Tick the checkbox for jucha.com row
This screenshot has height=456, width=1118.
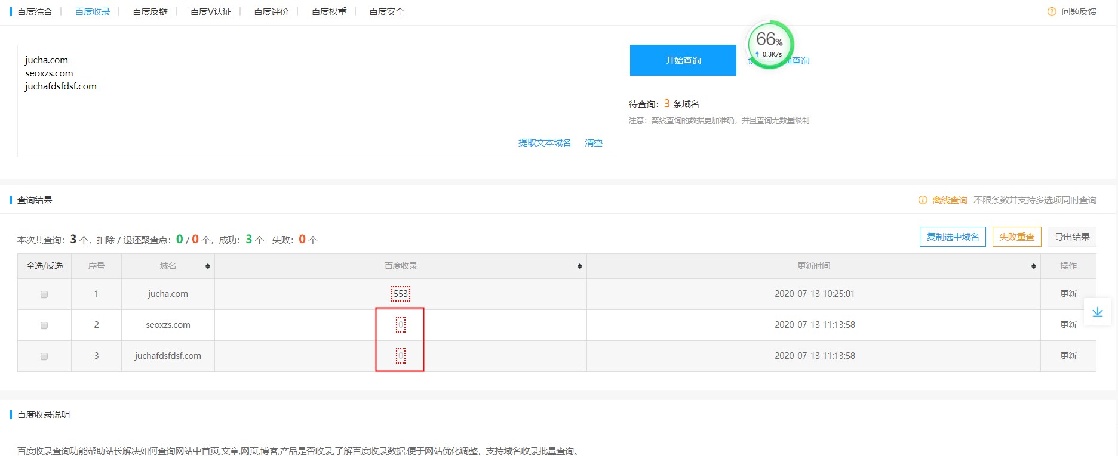44,294
